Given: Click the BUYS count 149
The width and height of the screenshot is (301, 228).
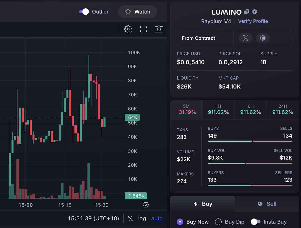Looking at the screenshot, I should click(x=212, y=136).
